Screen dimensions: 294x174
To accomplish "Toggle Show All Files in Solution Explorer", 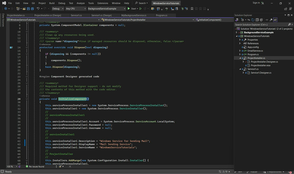I will click(x=262, y=20).
